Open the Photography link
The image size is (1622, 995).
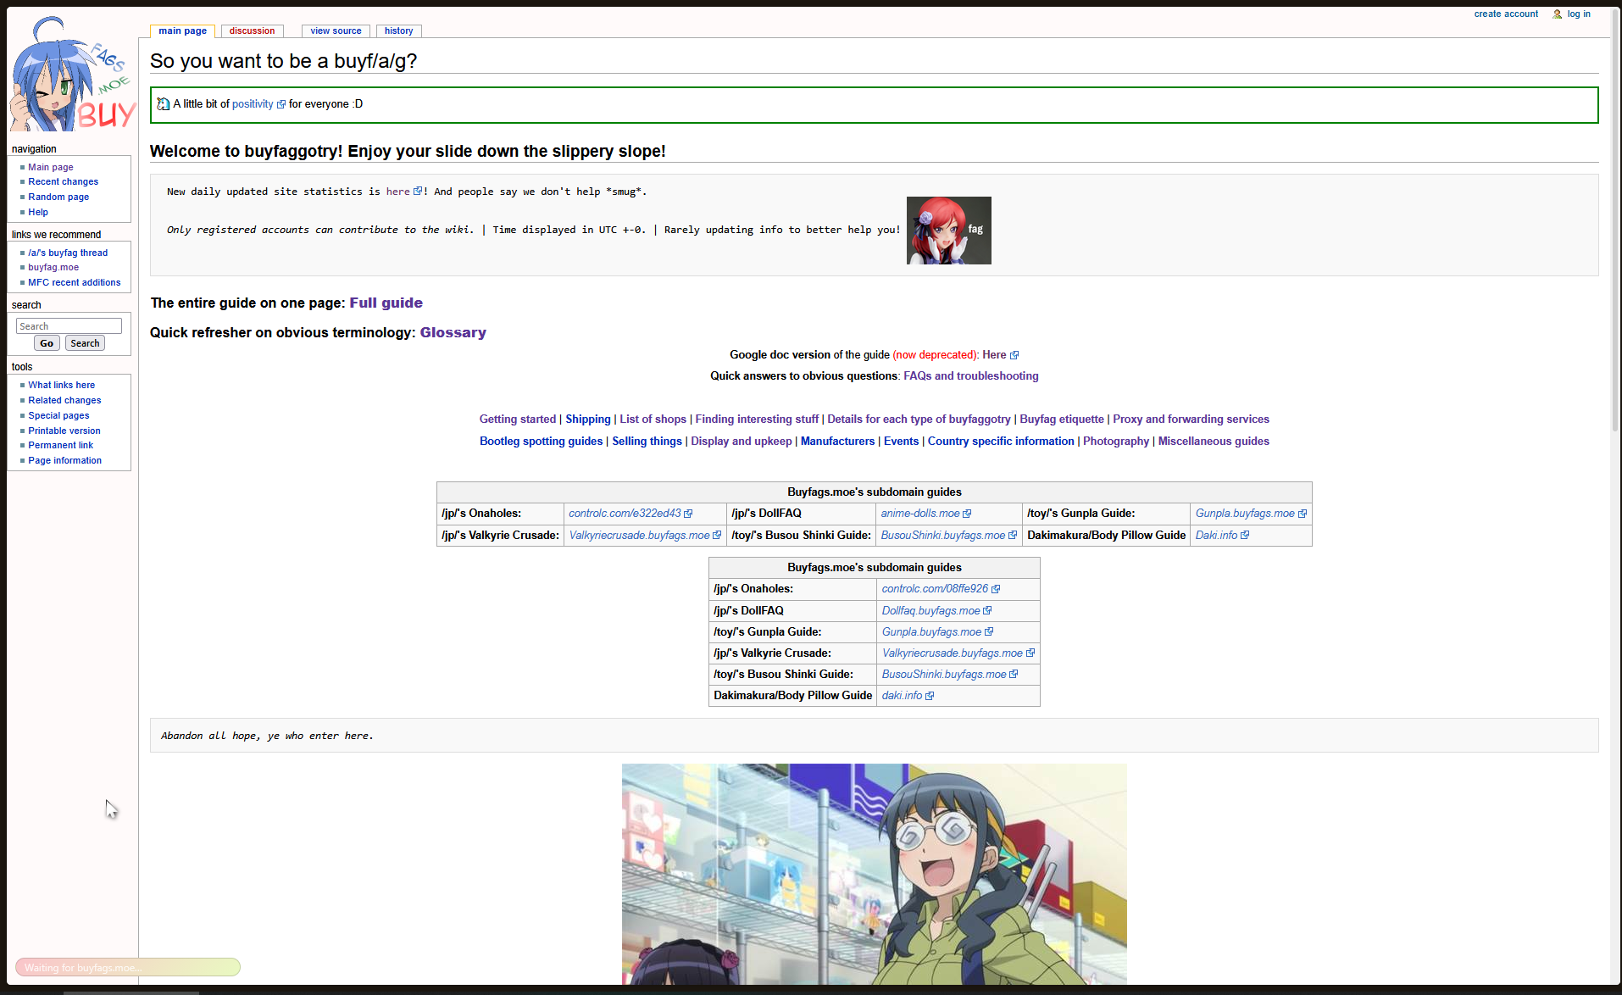pos(1116,442)
